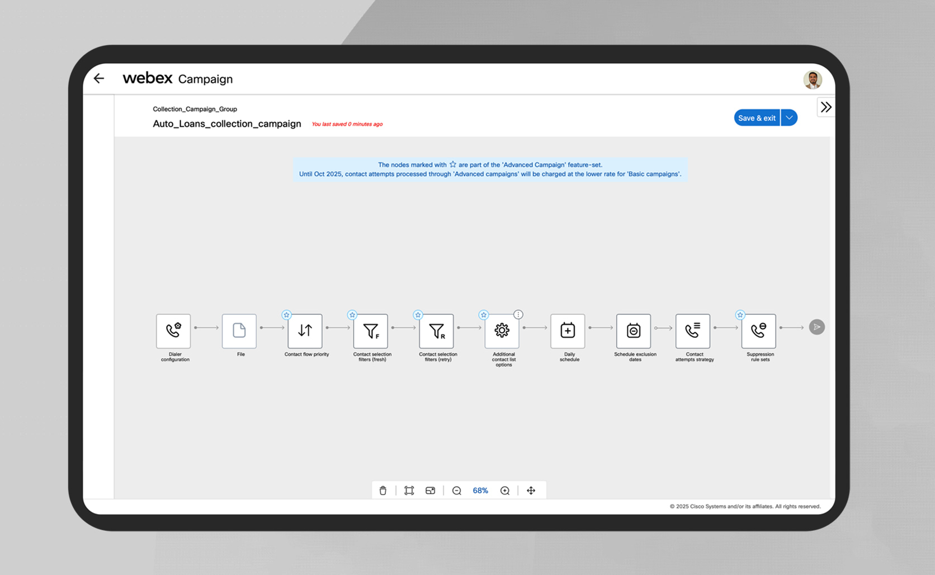Click the Collection_Campaign_Group label
The image size is (935, 575).
[195, 109]
